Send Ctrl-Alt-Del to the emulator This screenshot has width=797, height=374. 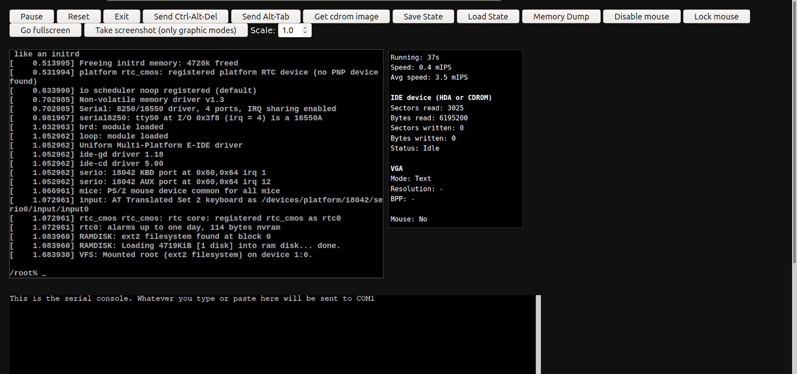click(x=185, y=16)
